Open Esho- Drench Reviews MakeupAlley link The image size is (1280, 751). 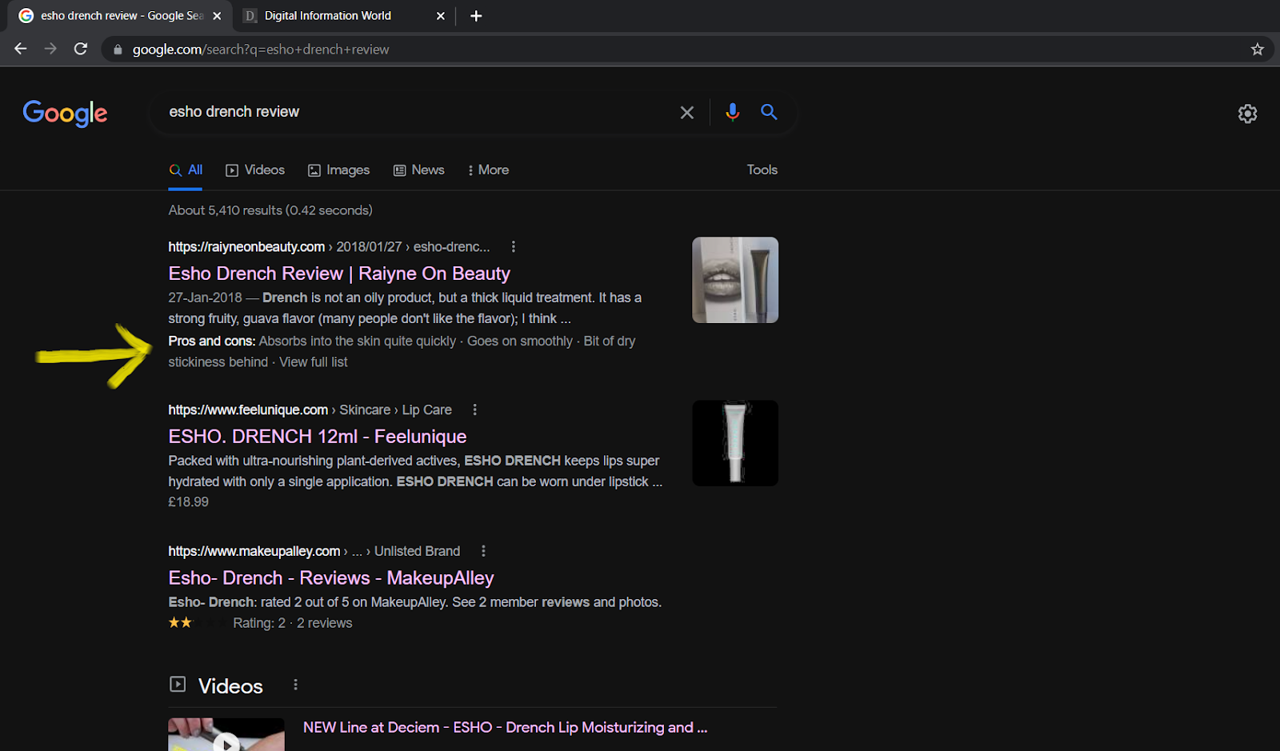(330, 577)
